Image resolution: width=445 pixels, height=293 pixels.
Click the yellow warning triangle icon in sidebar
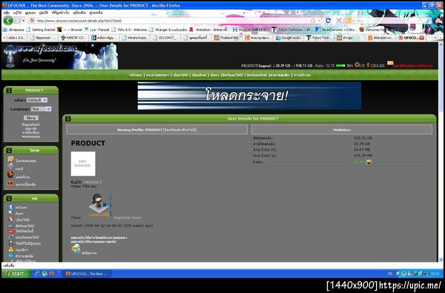(x=11, y=249)
